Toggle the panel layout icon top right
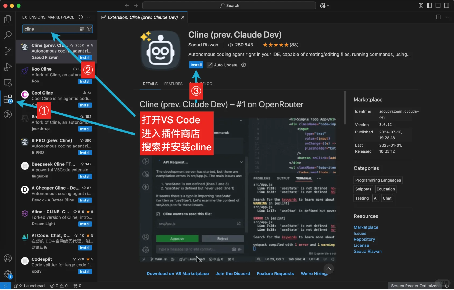Screen dimensions: 454x290 tap(438, 5)
